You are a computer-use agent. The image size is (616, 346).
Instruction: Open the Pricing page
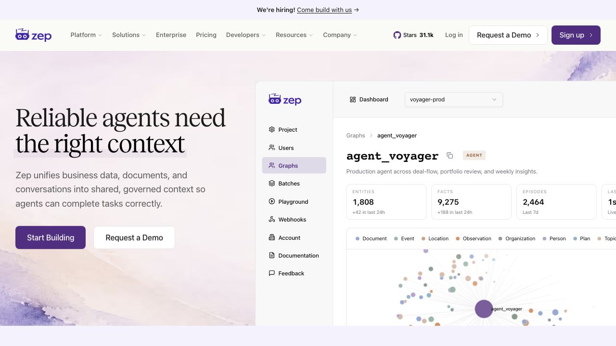206,35
